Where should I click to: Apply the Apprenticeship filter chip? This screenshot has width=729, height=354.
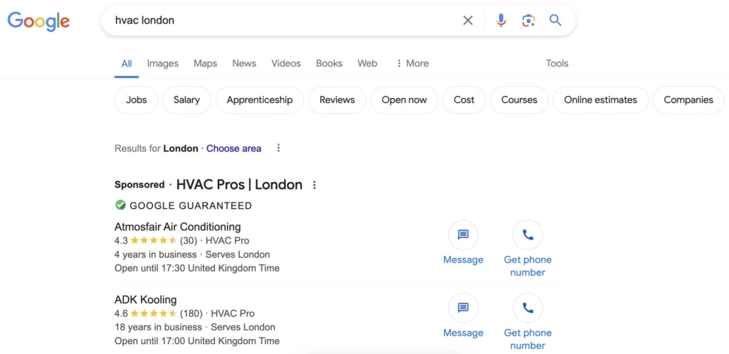click(x=259, y=100)
